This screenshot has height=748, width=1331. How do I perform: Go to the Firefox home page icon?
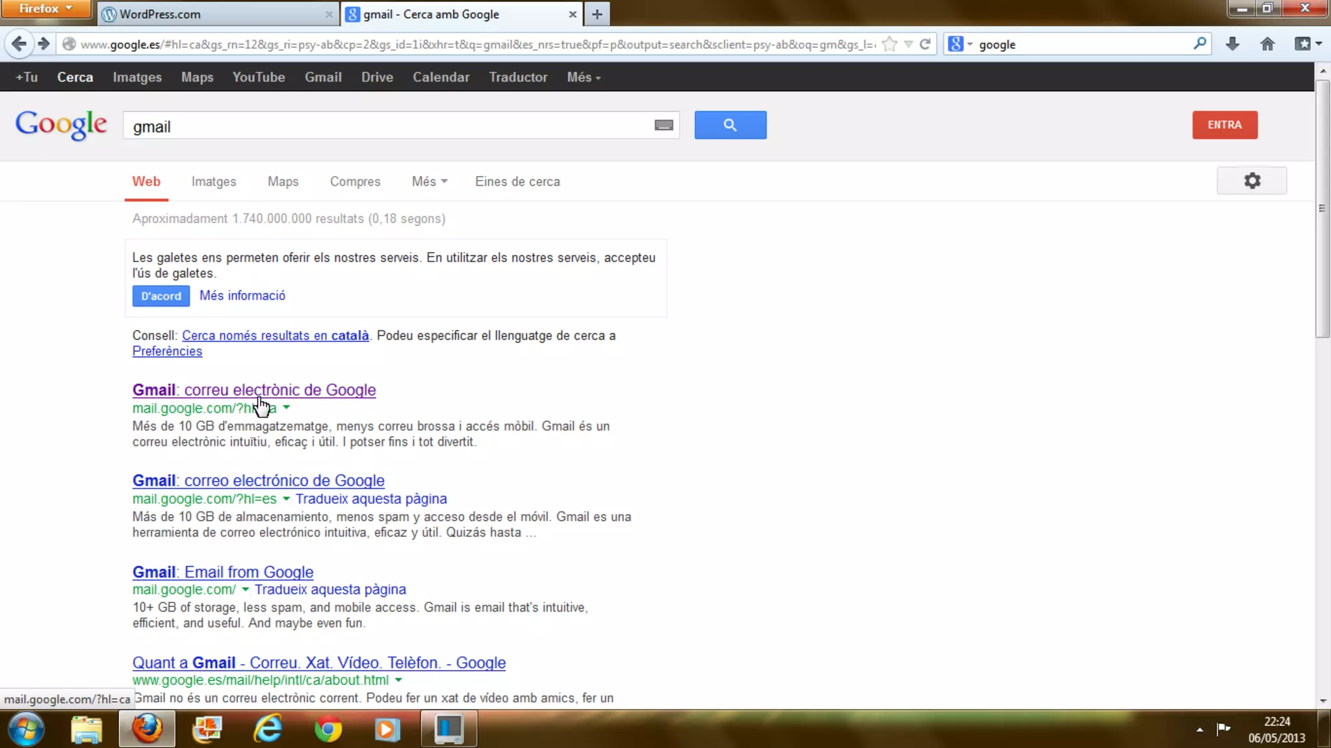1267,44
